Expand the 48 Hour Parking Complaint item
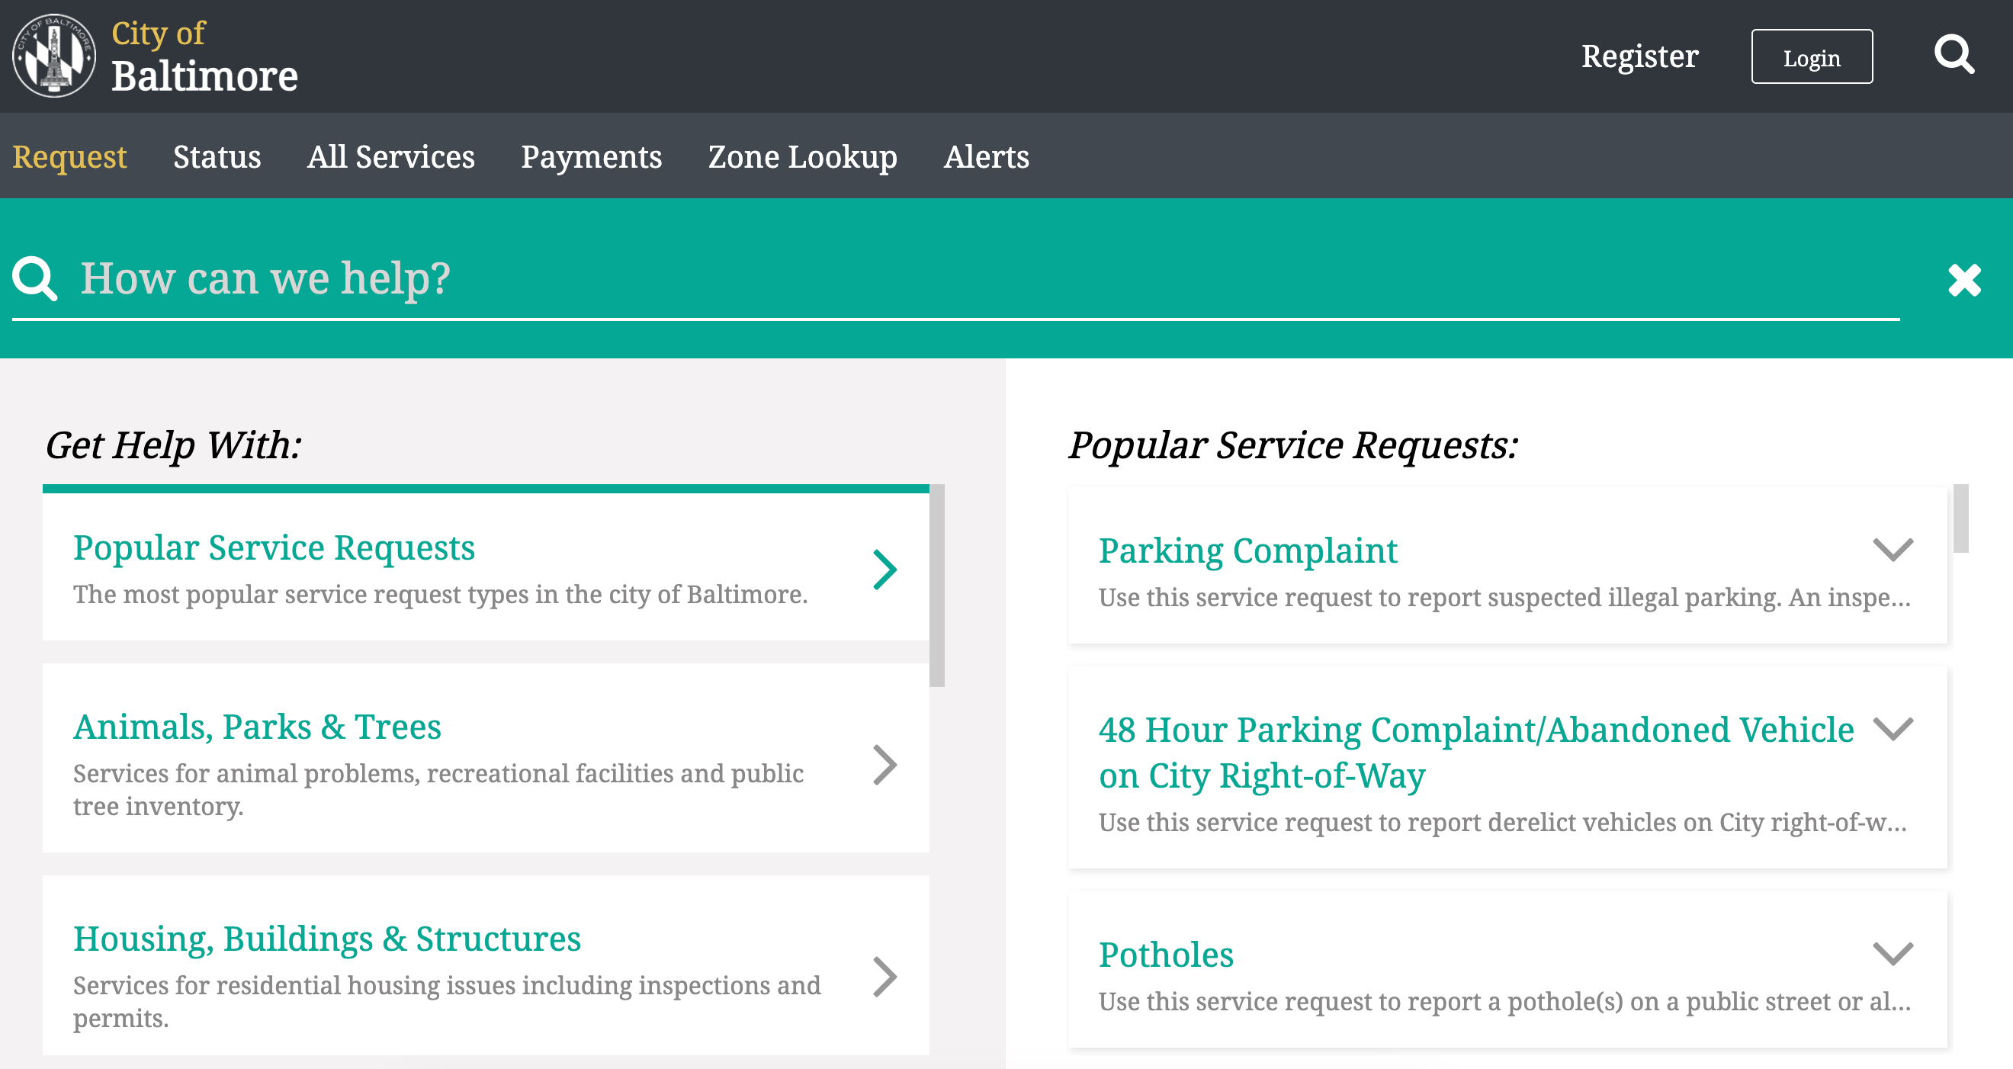 click(x=1893, y=728)
